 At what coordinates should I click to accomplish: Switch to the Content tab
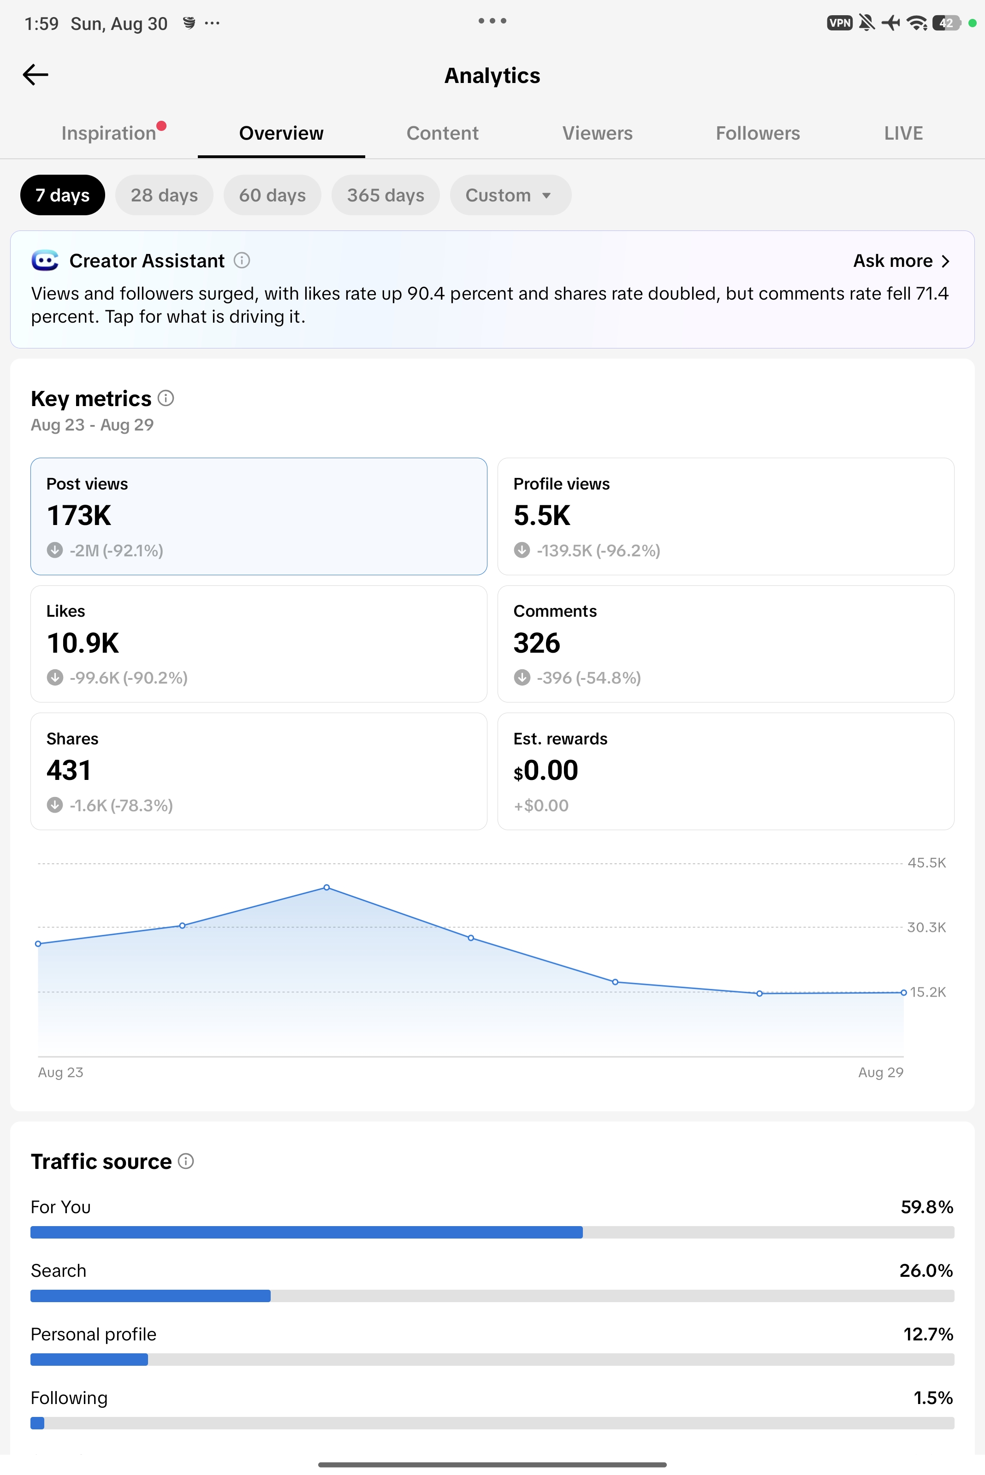tap(442, 133)
